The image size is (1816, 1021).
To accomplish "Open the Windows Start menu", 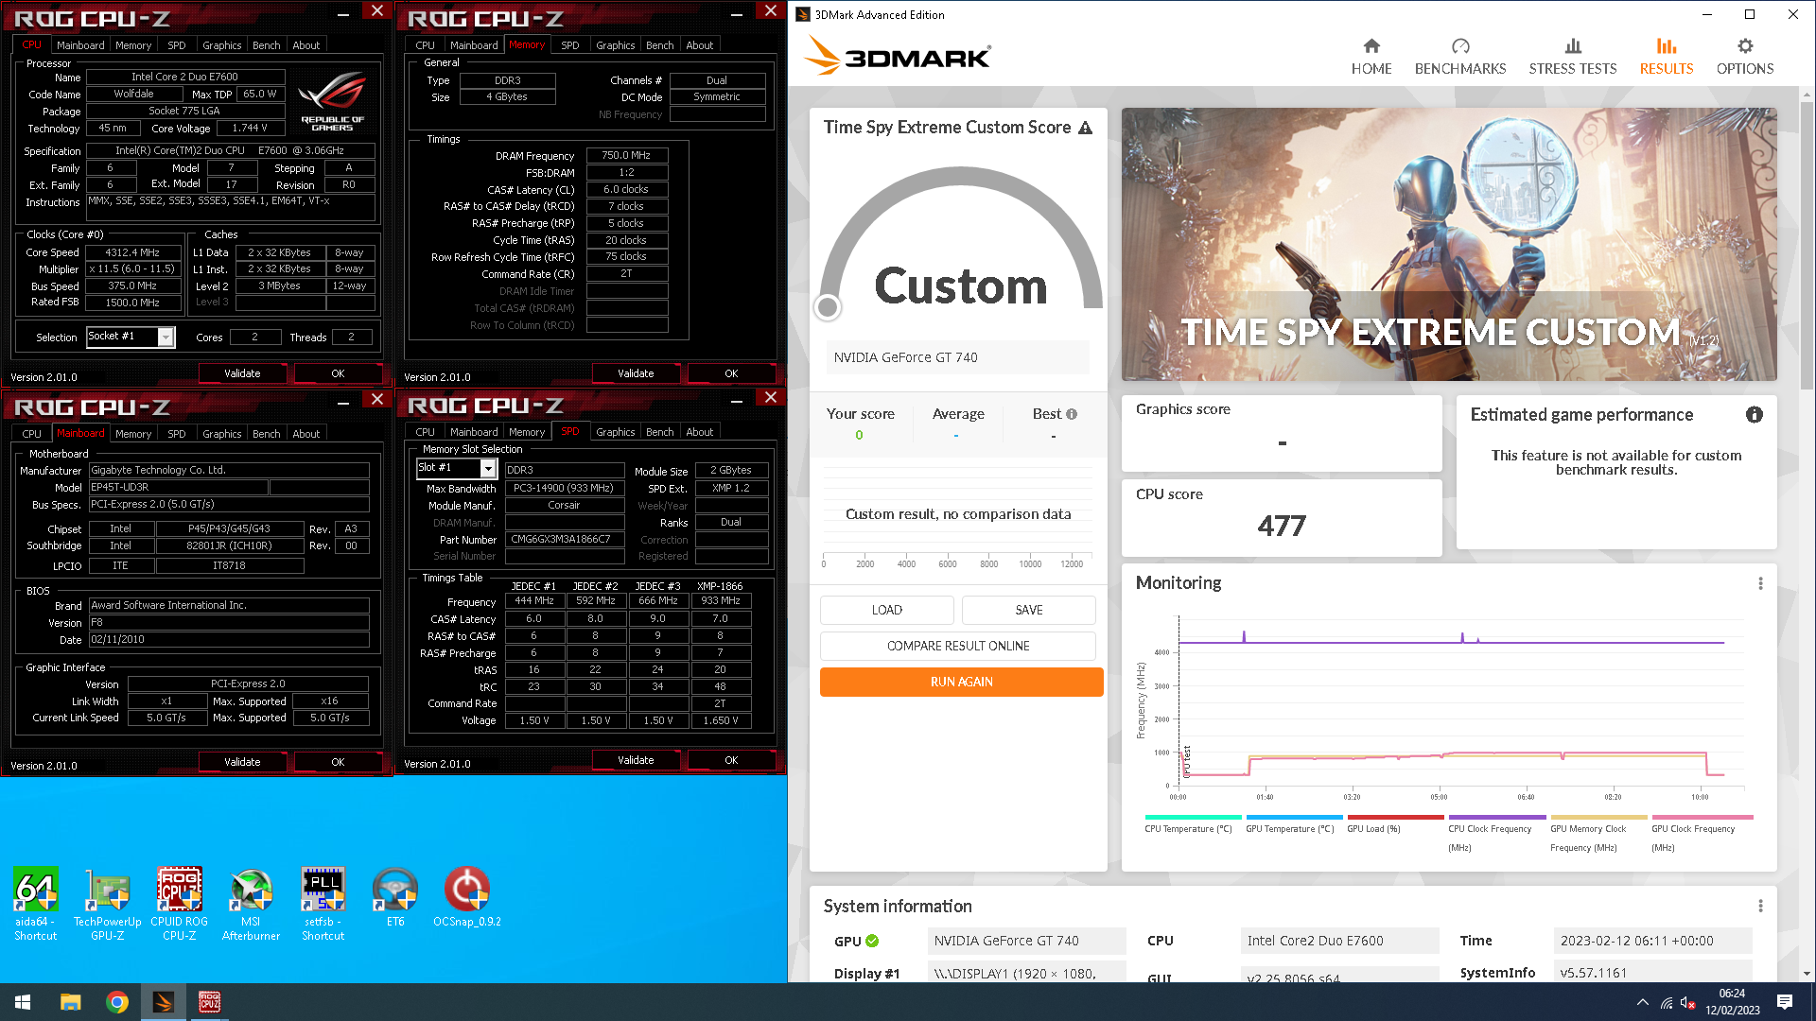I will coord(23,1002).
